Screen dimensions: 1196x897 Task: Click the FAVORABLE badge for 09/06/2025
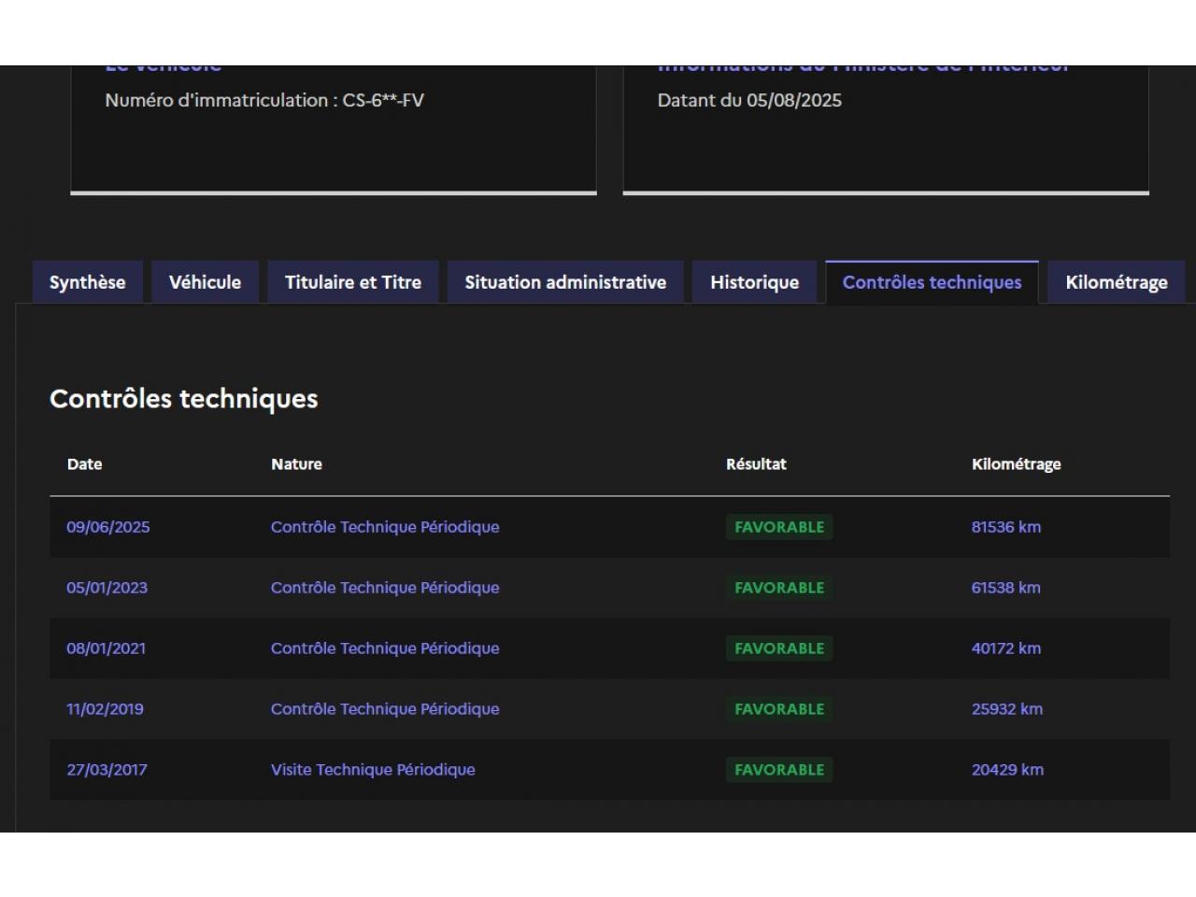click(779, 527)
